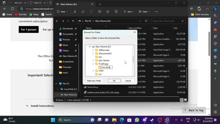This screenshot has width=220, height=124.
Task: Open Other favorites folder in Edge
Action: 200,14
